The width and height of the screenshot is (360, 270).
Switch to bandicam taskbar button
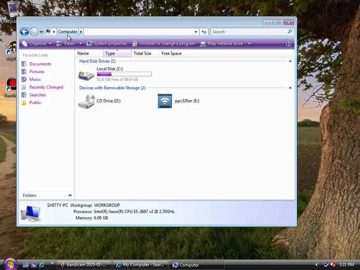(84, 265)
